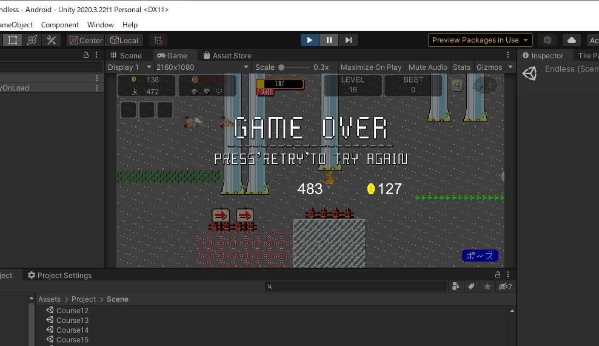Click the second red arrow sign in game
This screenshot has width=599, height=346.
coord(245,215)
